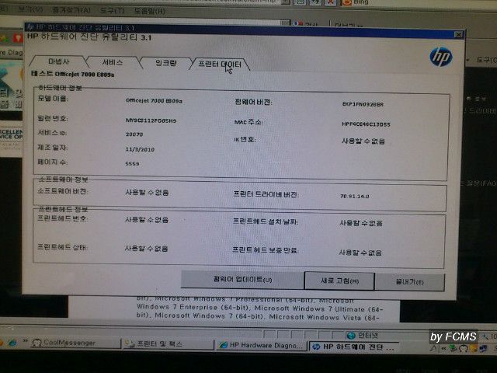Click the 인터넷 zone status bar text
497x373 pixels.
(368, 335)
